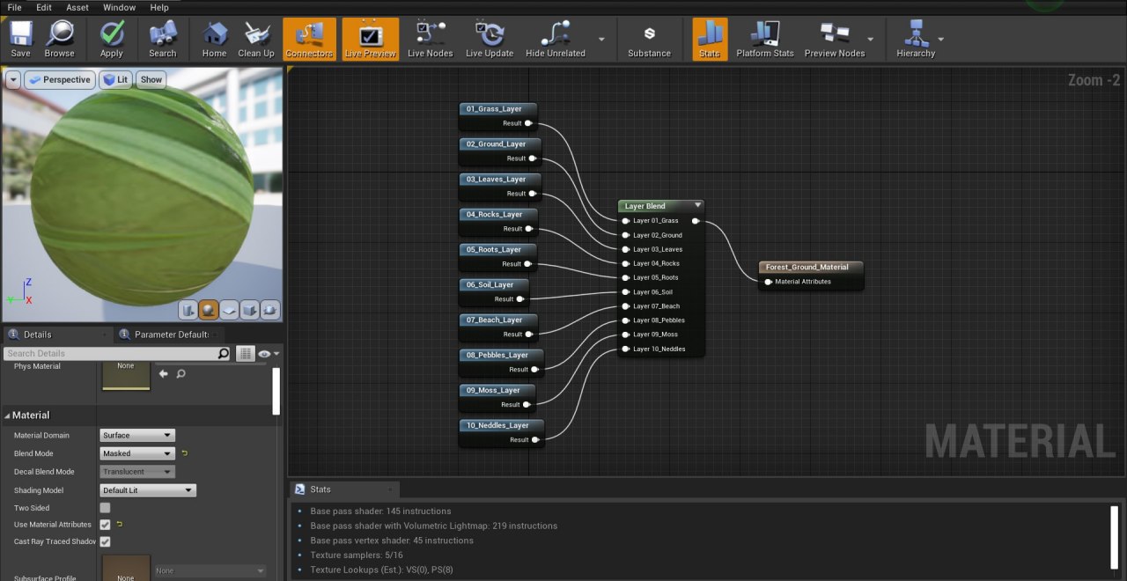This screenshot has height=581, width=1127.
Task: Set preview mesh to cylinder
Action: click(x=188, y=310)
